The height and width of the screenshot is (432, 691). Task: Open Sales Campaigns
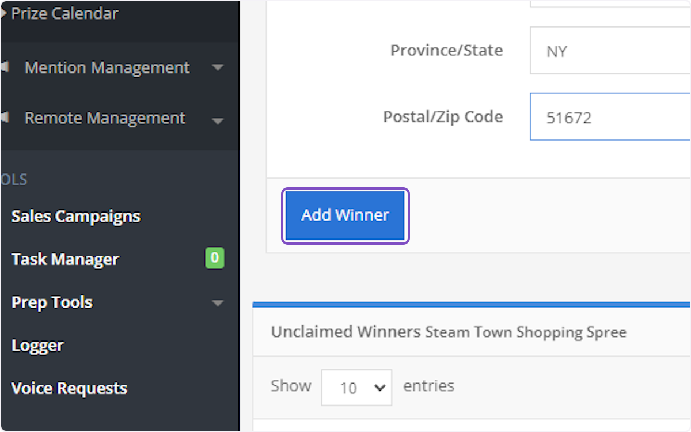[75, 216]
